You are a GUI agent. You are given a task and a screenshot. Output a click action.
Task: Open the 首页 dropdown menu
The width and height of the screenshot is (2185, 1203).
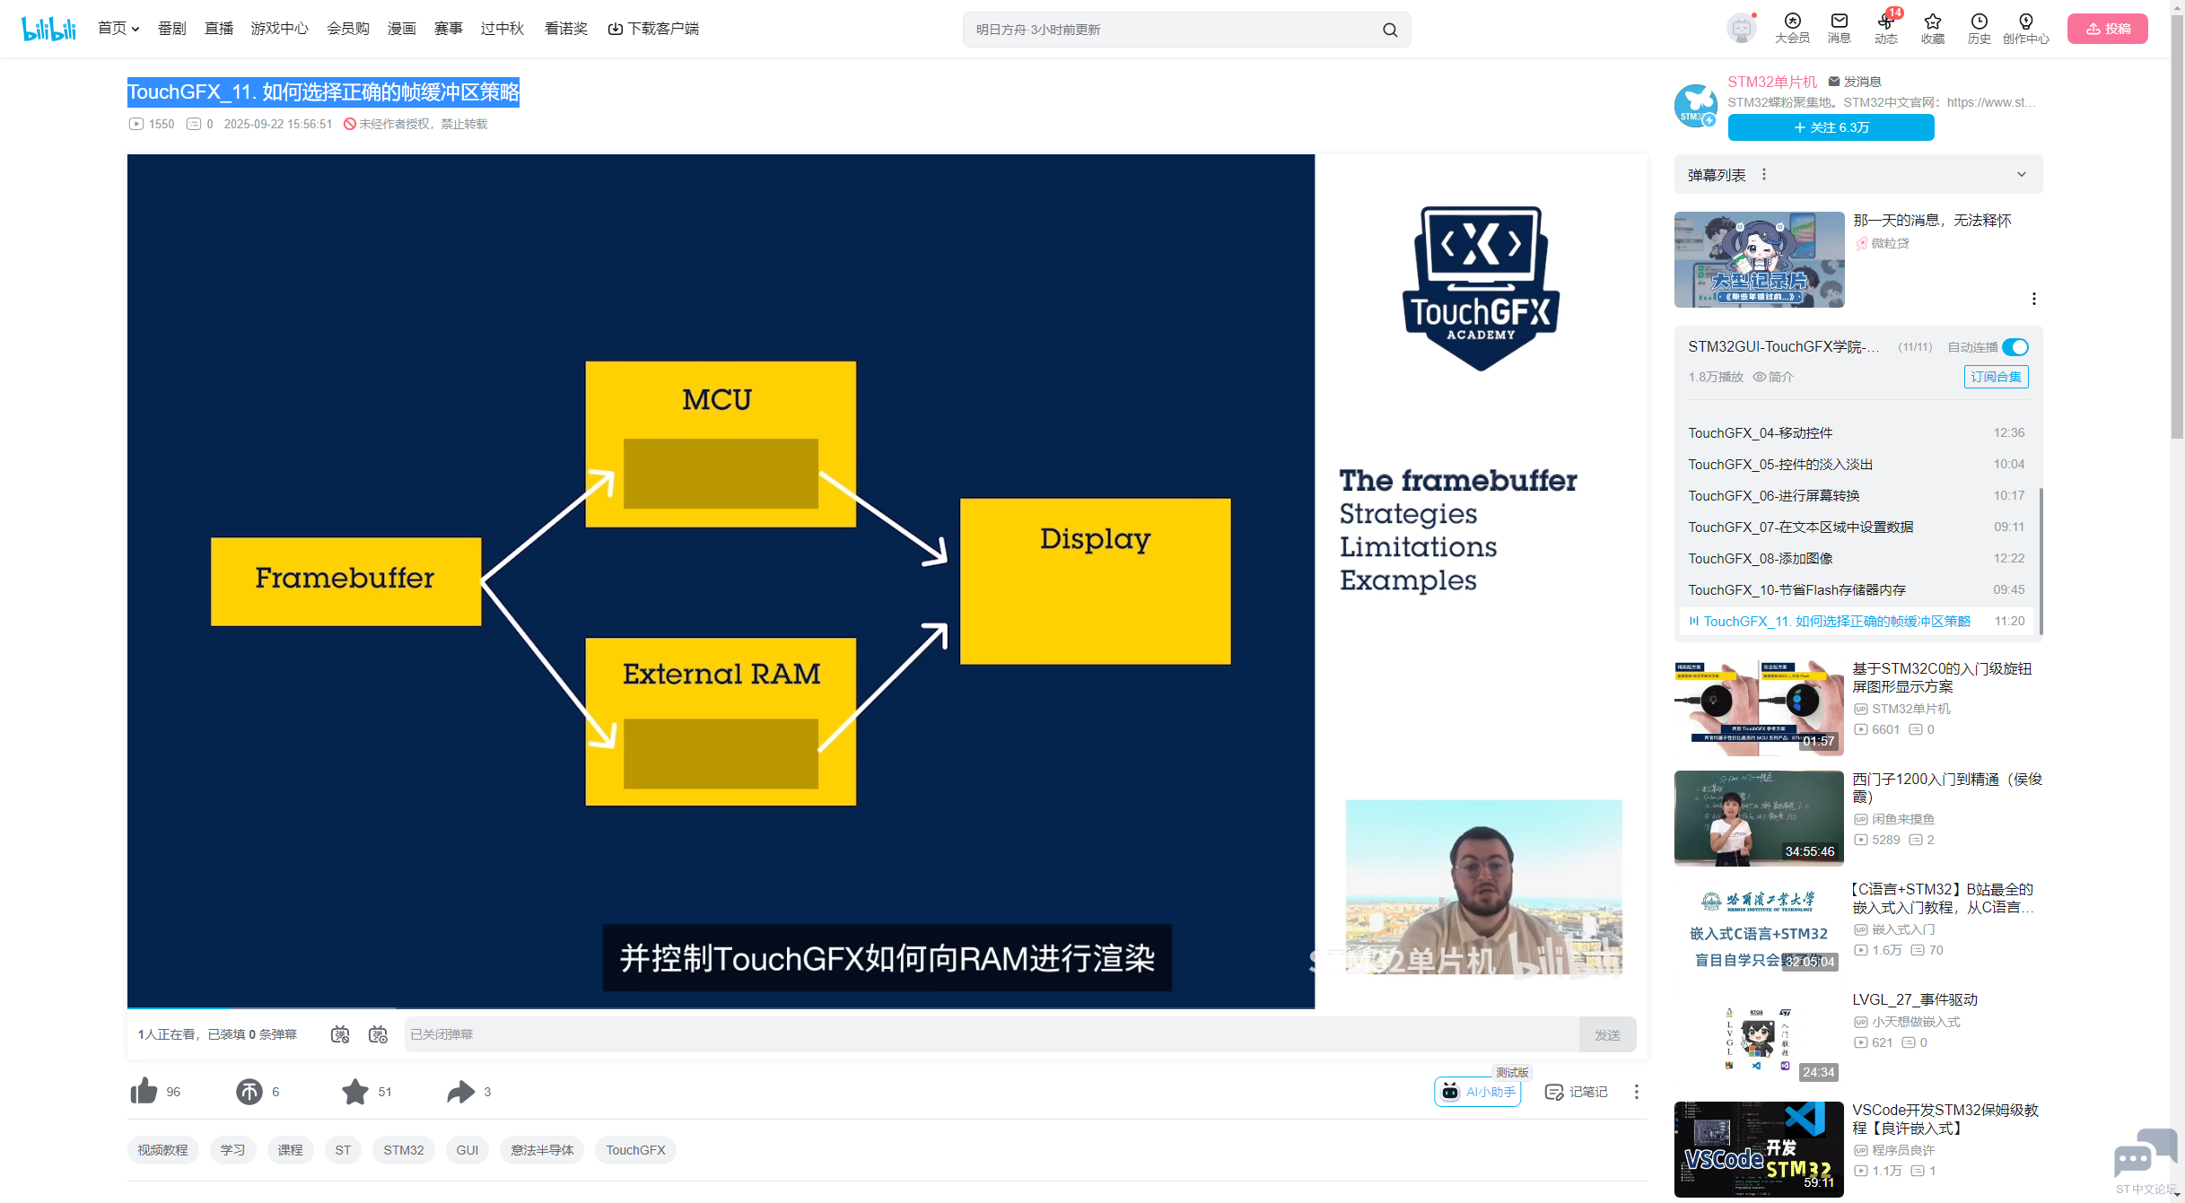coord(118,29)
